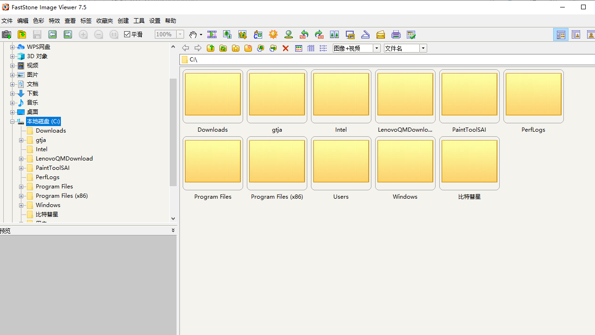Toggle the 平滑 smooth checkbox

tap(127, 34)
